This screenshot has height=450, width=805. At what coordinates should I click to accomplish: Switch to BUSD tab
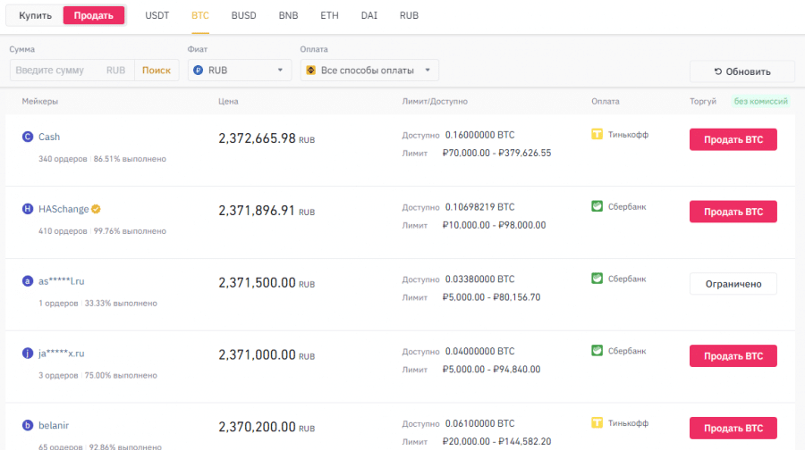(x=244, y=15)
